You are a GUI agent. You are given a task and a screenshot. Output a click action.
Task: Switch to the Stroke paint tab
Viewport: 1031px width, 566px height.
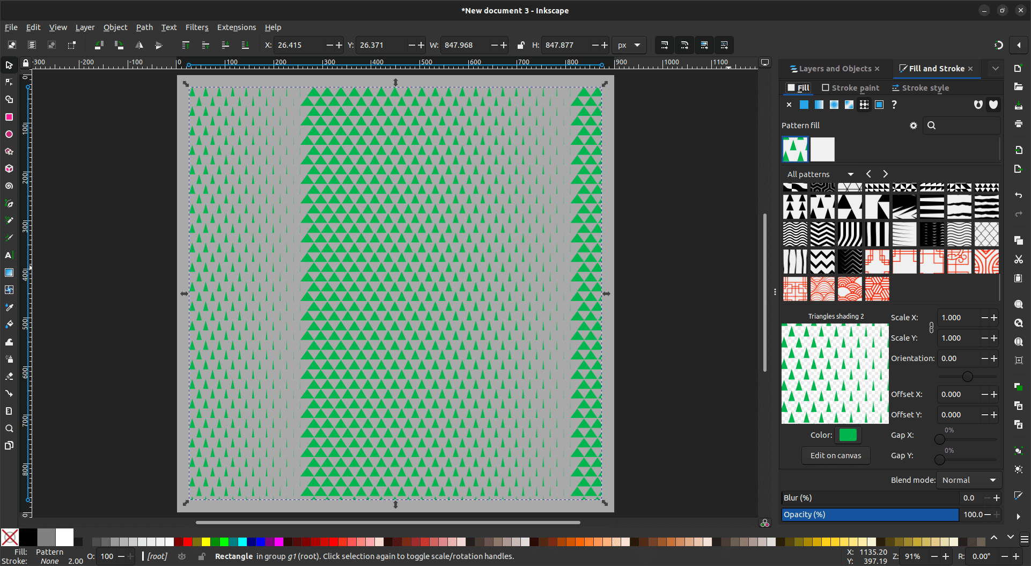click(850, 87)
